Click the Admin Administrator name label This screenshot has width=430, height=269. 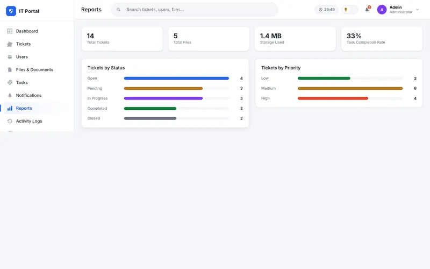[x=400, y=10]
